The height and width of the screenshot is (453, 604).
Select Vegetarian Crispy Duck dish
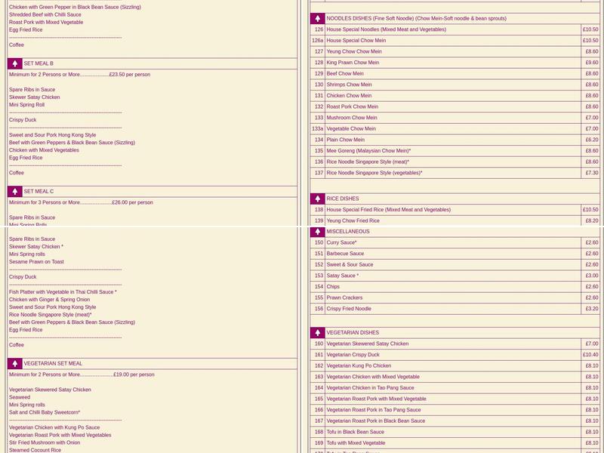[x=353, y=355]
